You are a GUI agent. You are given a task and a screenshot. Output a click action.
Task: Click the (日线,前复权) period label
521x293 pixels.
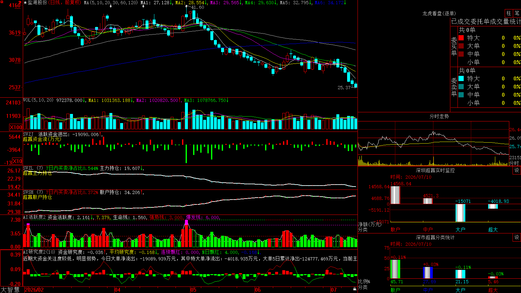[64, 3]
